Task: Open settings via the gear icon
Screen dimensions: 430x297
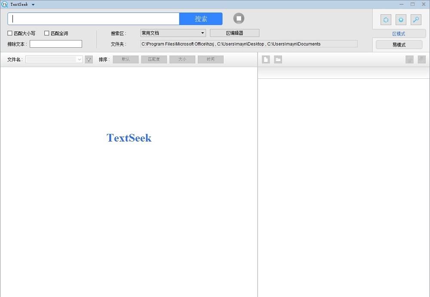Action: pyautogui.click(x=401, y=20)
